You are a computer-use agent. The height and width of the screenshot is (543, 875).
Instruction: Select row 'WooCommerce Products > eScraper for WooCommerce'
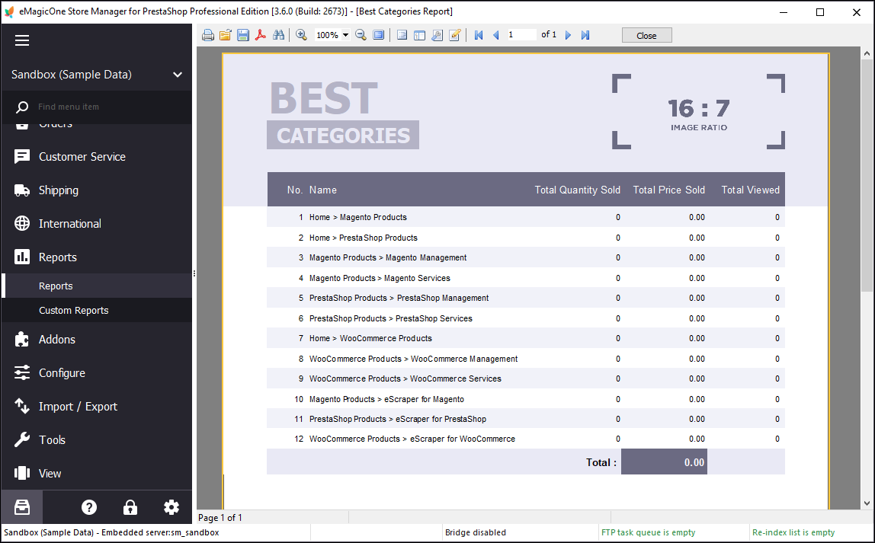coord(526,439)
